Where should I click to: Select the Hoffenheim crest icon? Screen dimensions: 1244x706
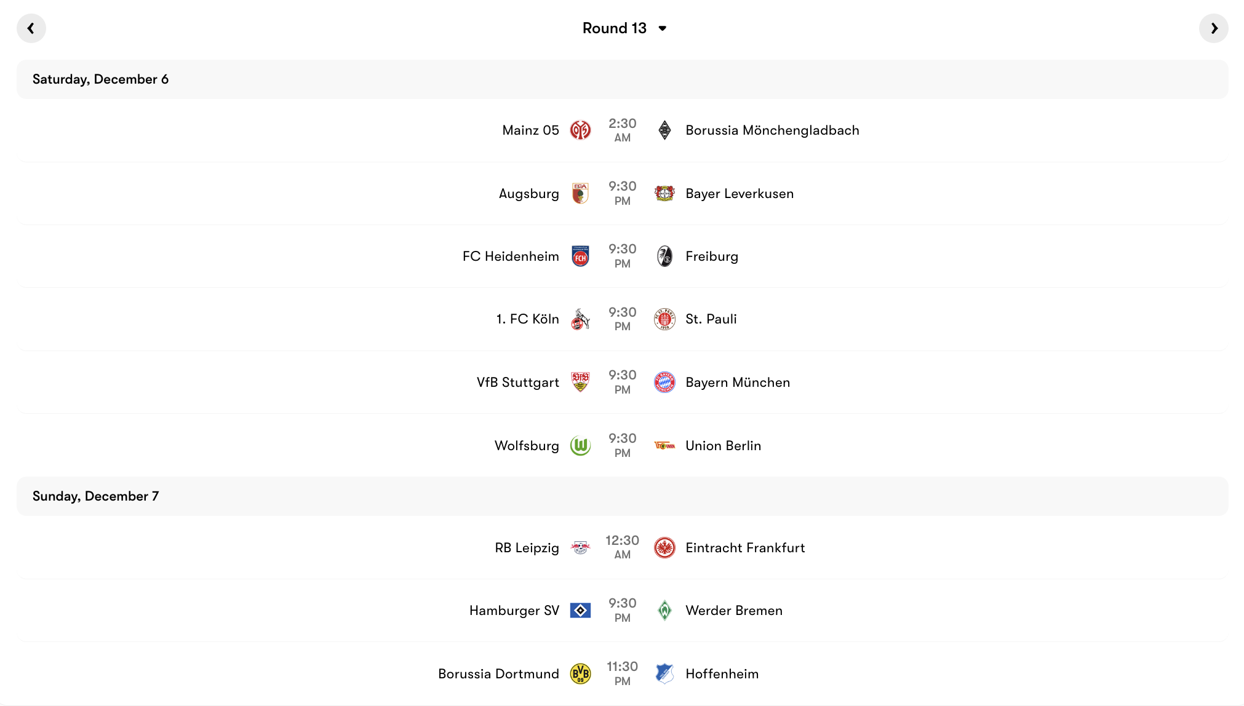pyautogui.click(x=665, y=673)
